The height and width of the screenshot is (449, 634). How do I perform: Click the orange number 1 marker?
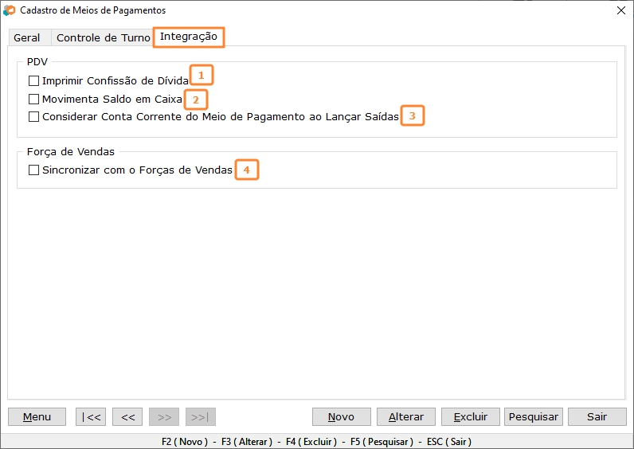click(202, 76)
